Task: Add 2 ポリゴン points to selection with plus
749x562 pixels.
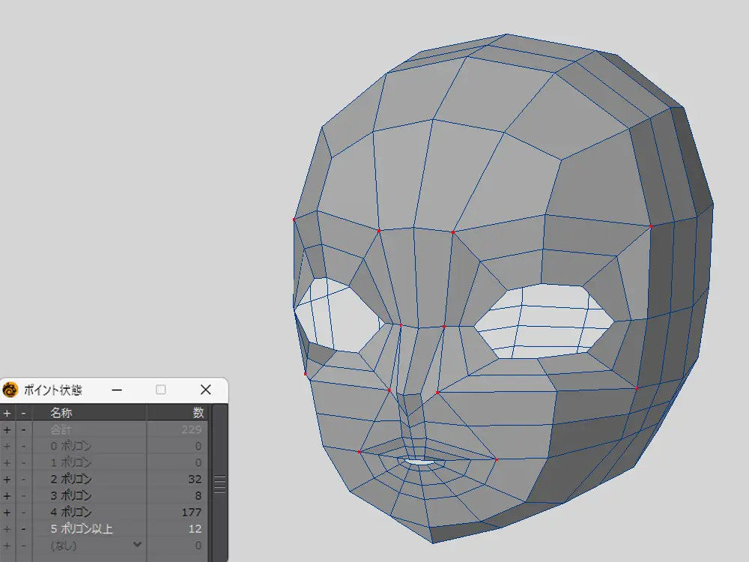Action: 7,479
